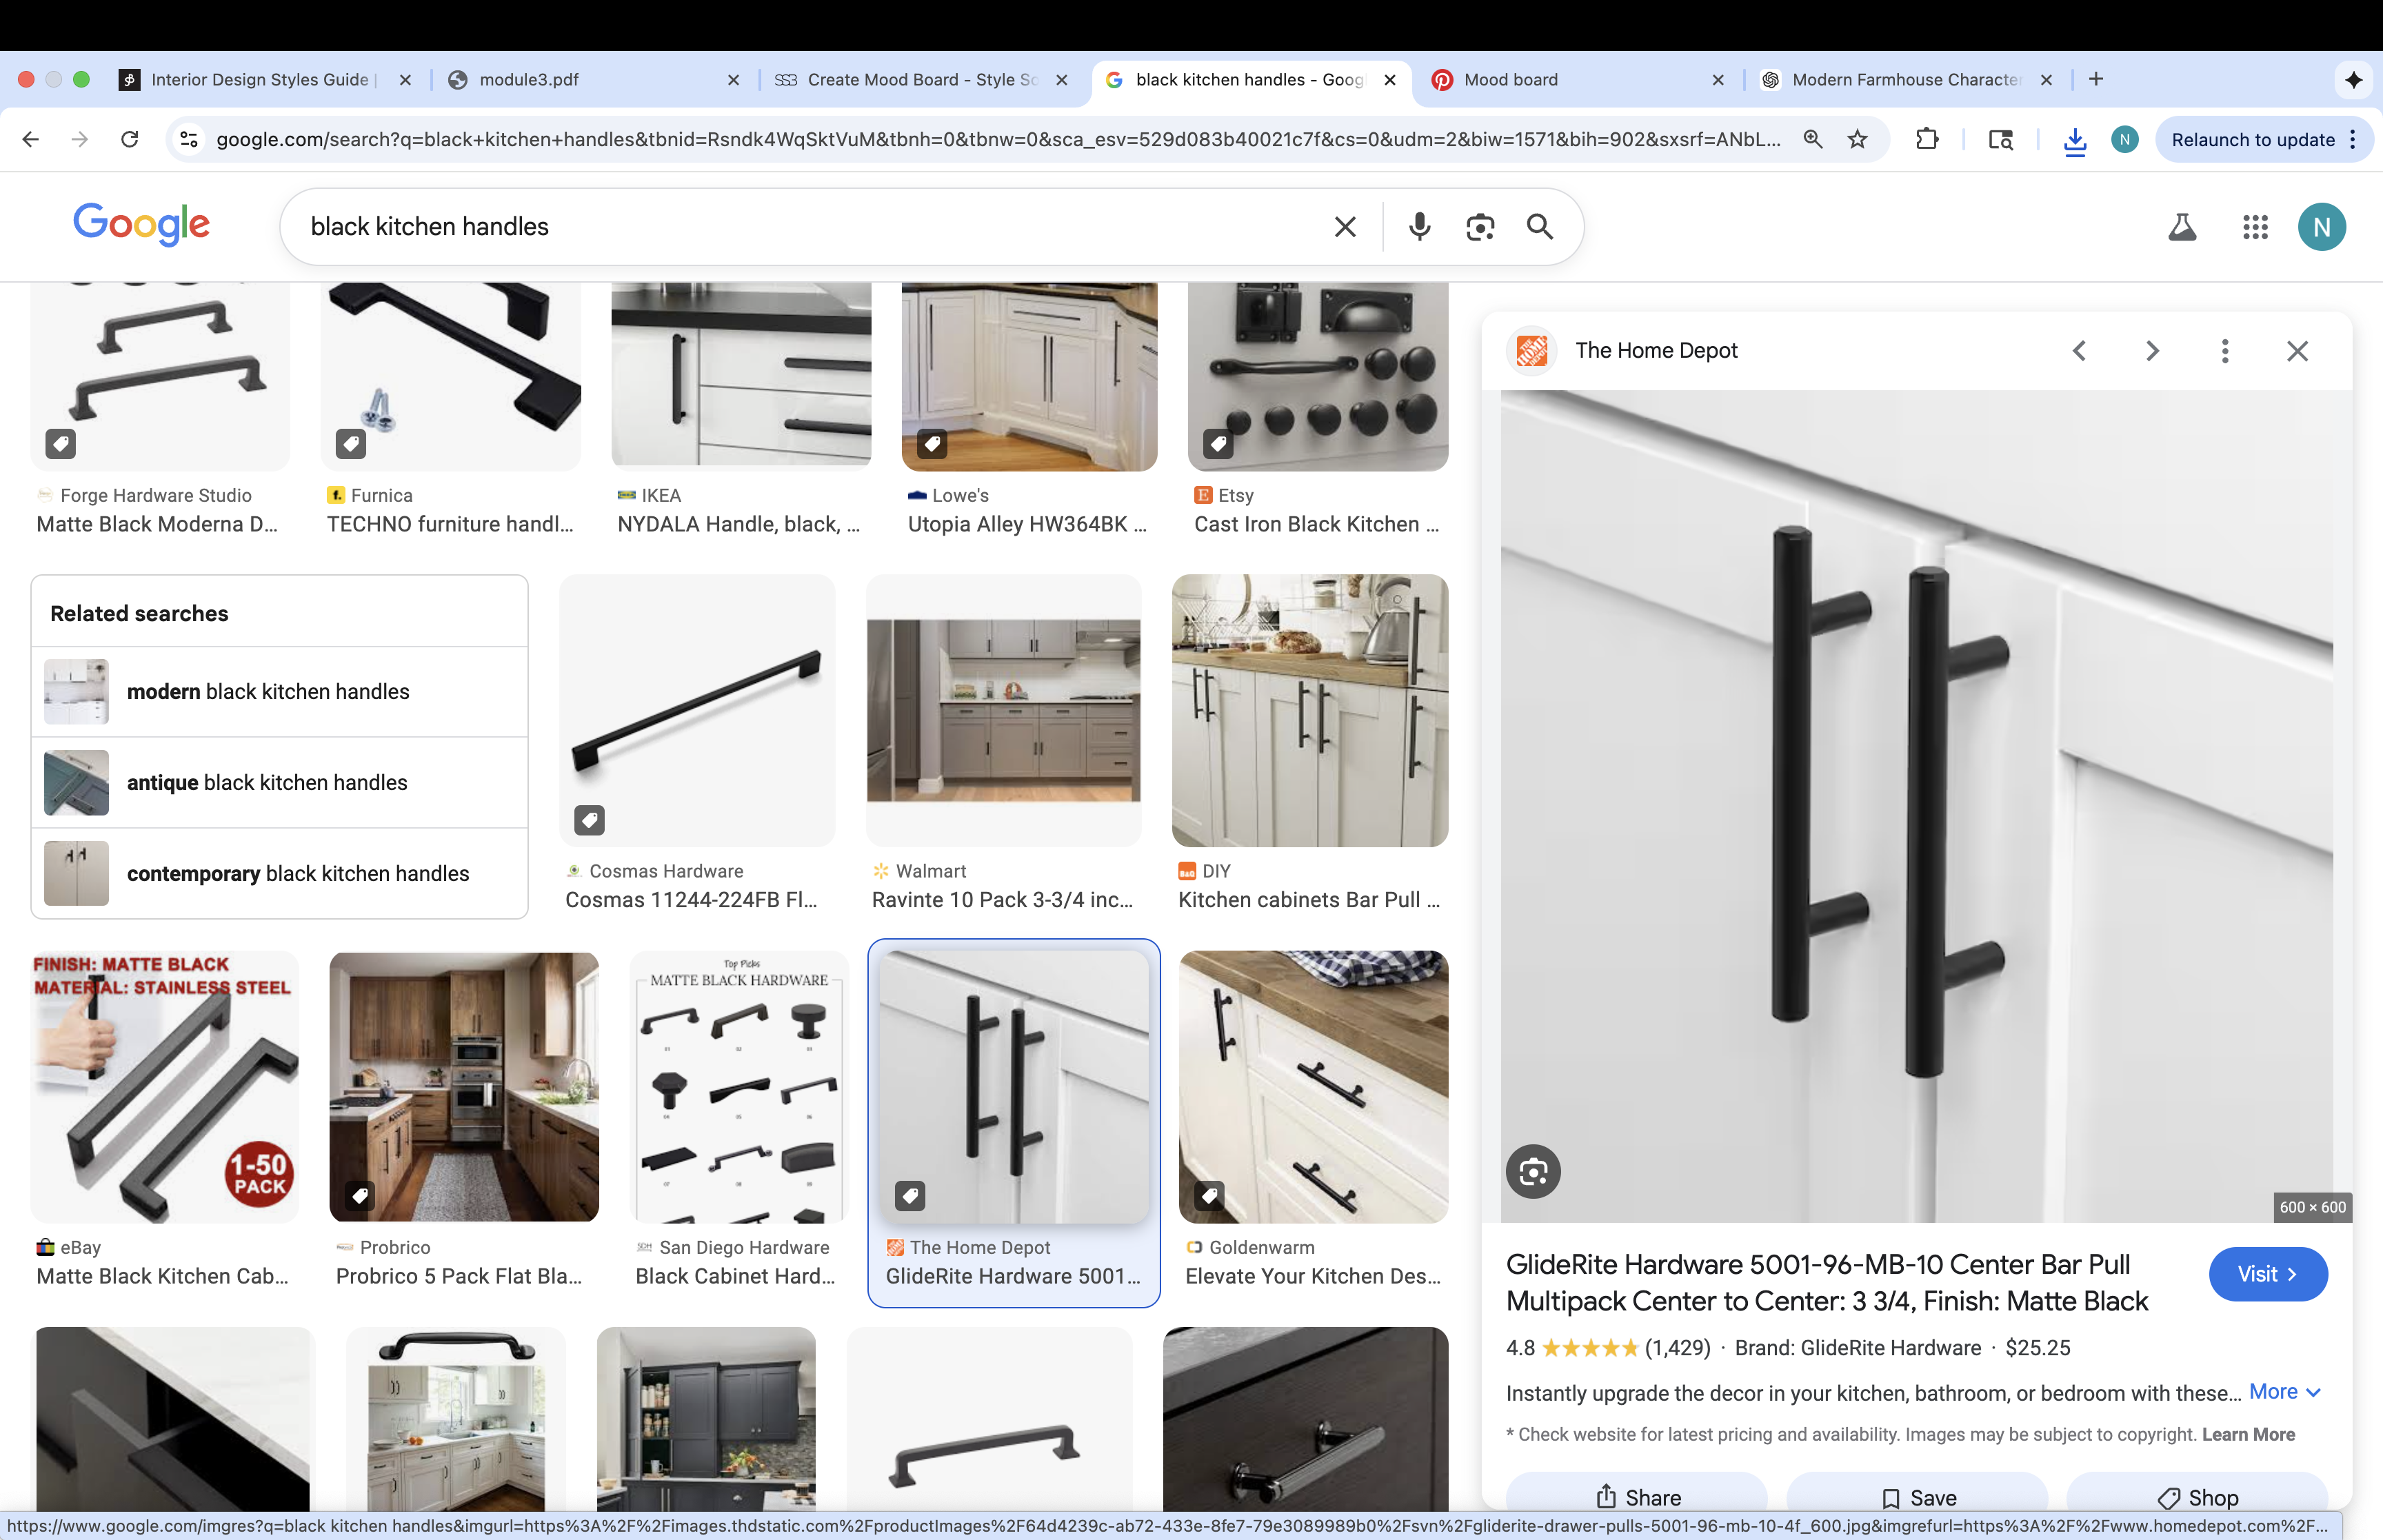Open Goldenwarm kitchen handles thumbnail

[x=1313, y=1087]
